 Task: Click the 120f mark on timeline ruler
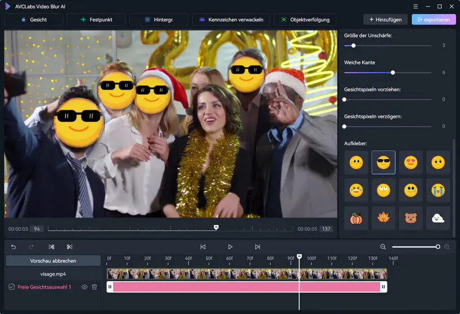[352, 258]
